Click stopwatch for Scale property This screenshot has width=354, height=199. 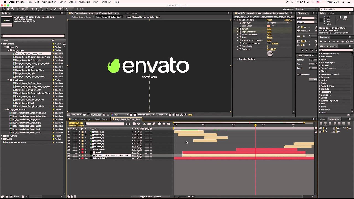click(240, 38)
